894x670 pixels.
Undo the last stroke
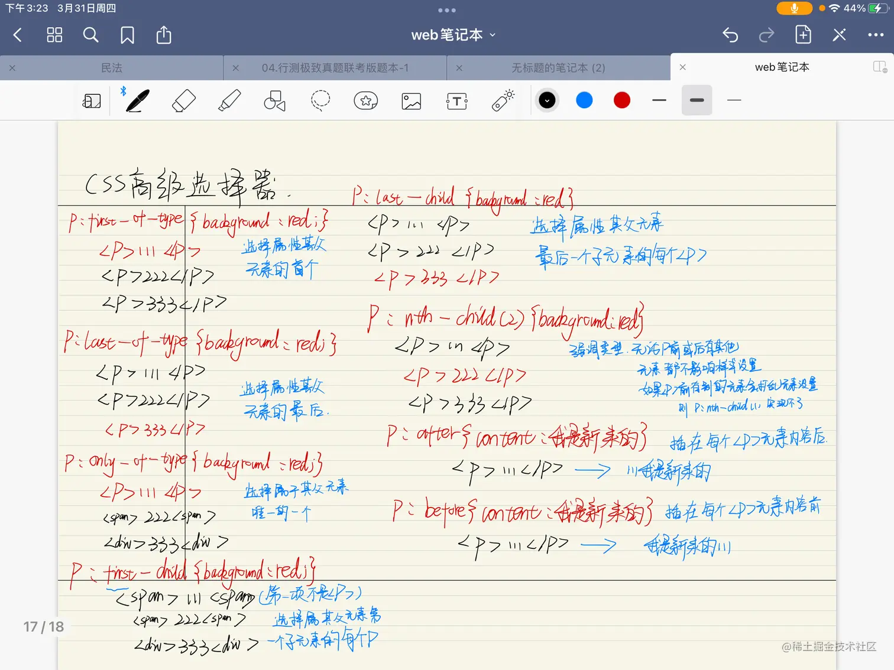pos(730,35)
